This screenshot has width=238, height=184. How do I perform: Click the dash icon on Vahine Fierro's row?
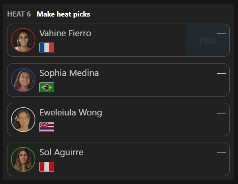222,34
